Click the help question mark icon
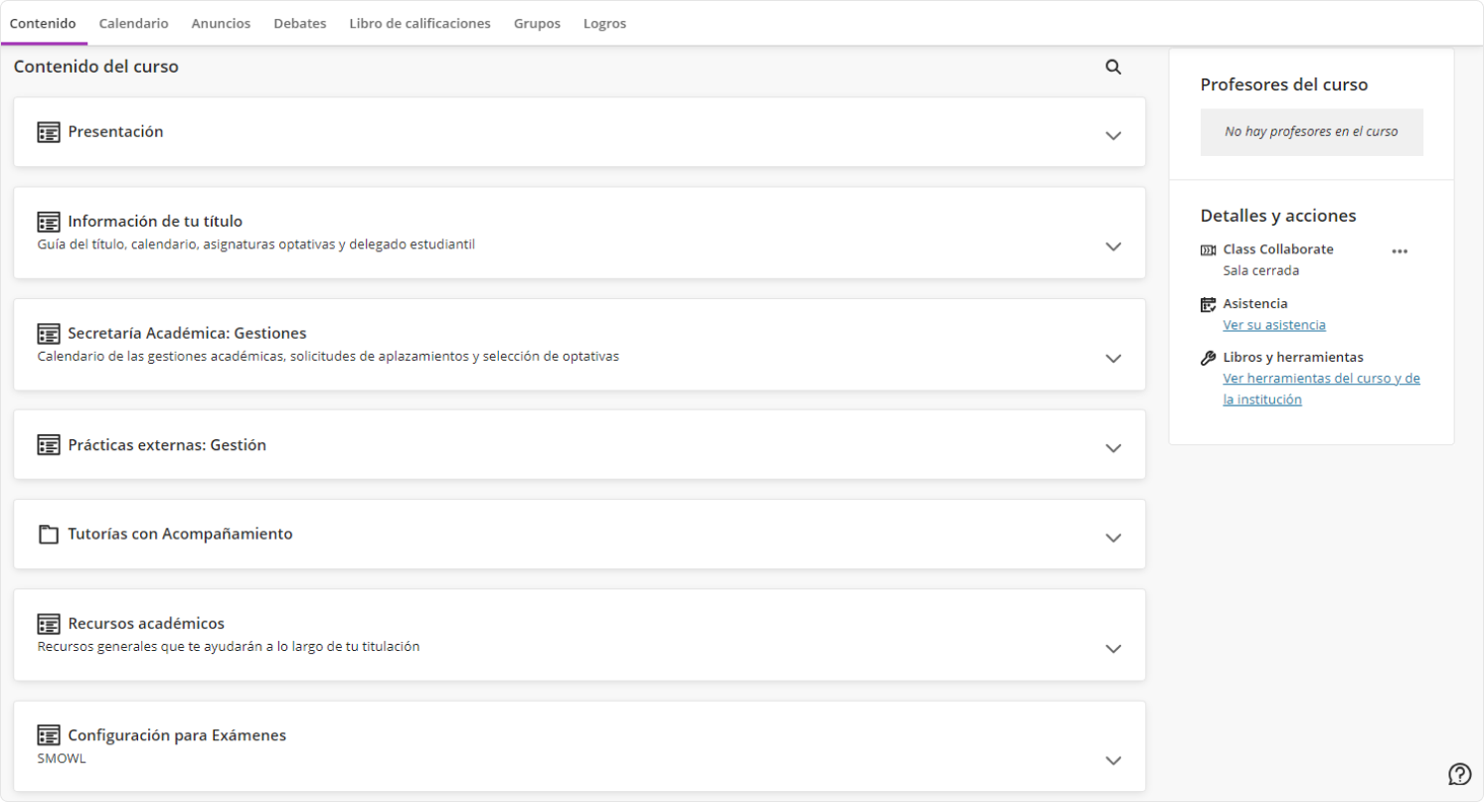1484x802 pixels. 1459,773
